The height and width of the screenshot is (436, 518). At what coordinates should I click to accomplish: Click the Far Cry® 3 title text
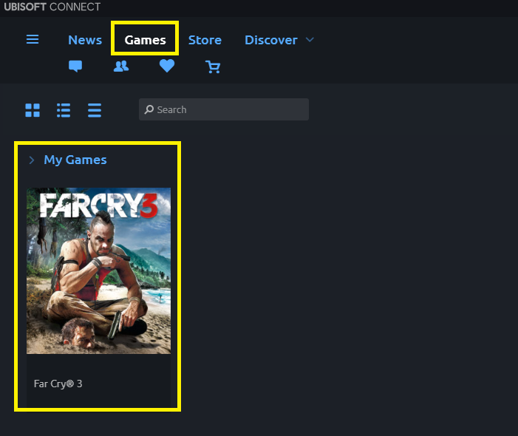pyautogui.click(x=58, y=384)
